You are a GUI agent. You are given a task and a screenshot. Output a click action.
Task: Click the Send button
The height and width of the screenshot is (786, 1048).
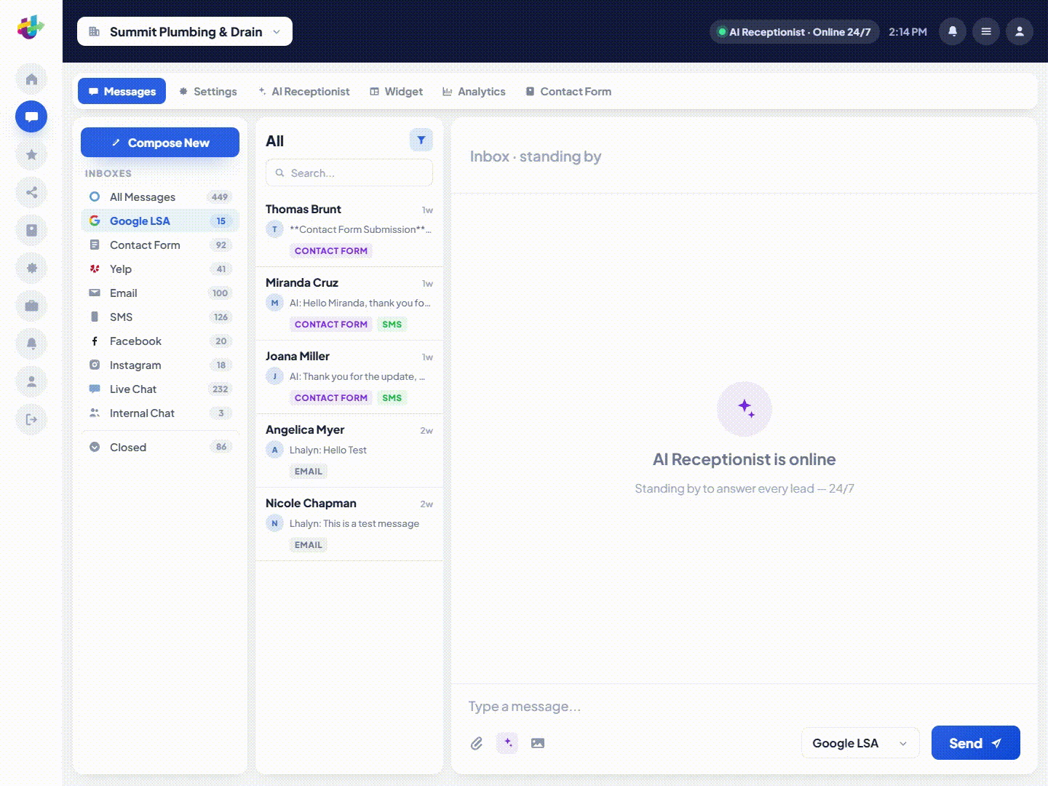(x=976, y=743)
